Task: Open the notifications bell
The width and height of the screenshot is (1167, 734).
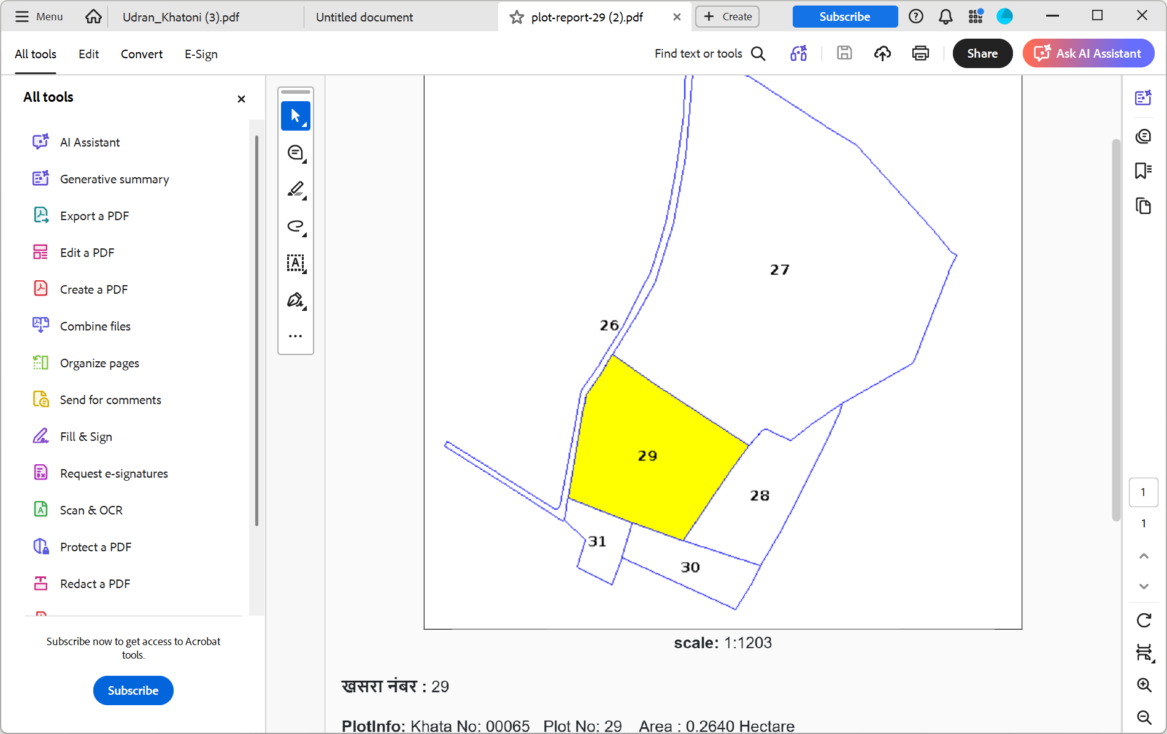Action: pos(946,17)
